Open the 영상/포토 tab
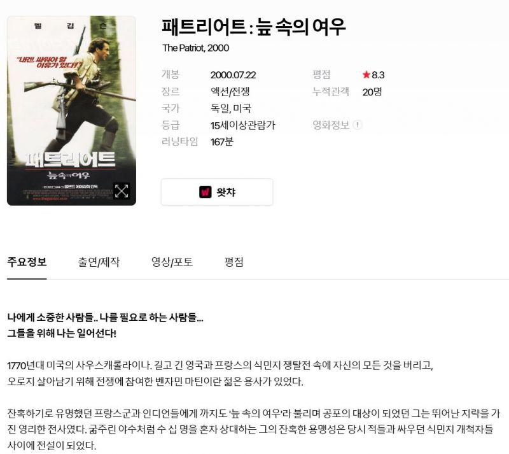Image resolution: width=509 pixels, height=454 pixels. point(172,262)
